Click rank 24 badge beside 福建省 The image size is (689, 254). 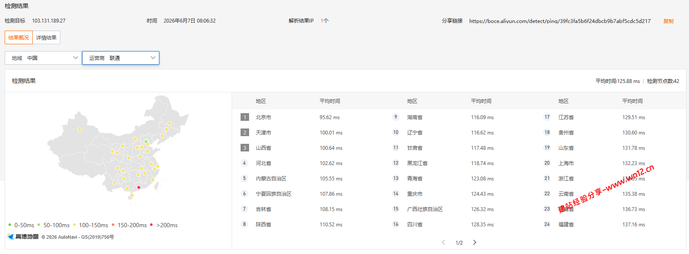pyautogui.click(x=547, y=224)
